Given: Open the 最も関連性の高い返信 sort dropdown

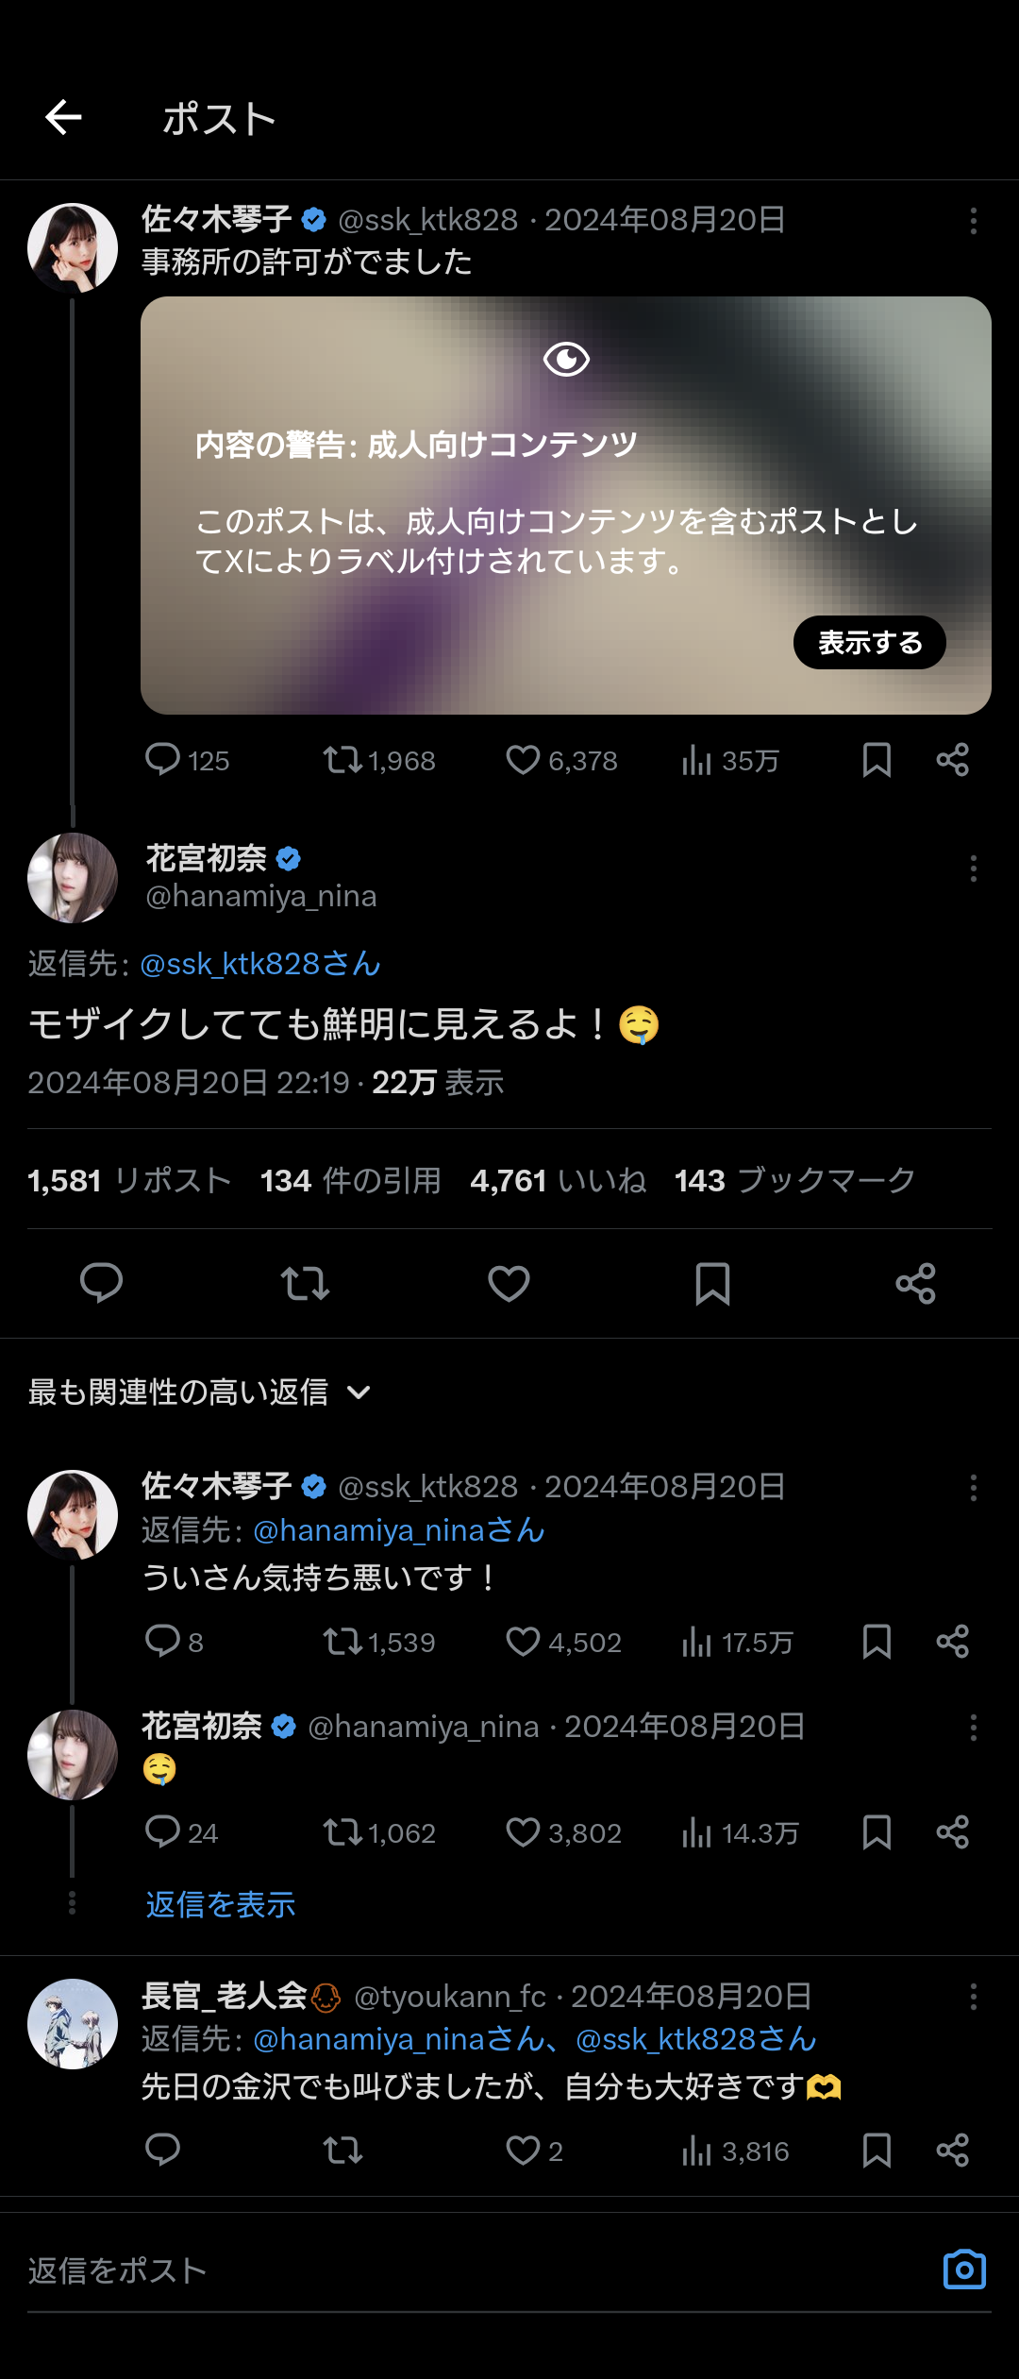Looking at the screenshot, I should [x=199, y=1392].
